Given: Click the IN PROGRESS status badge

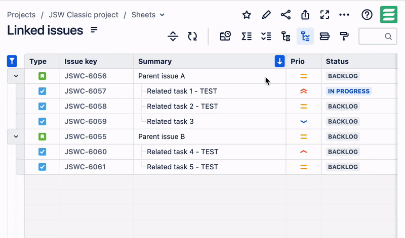Looking at the screenshot, I should pyautogui.click(x=349, y=91).
